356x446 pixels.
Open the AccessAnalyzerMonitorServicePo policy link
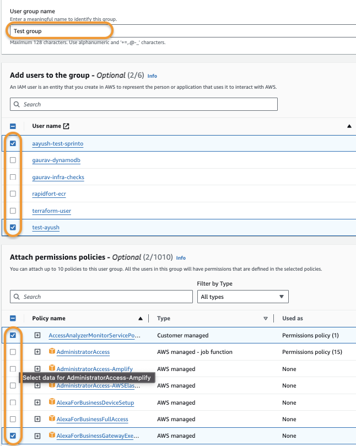click(94, 335)
